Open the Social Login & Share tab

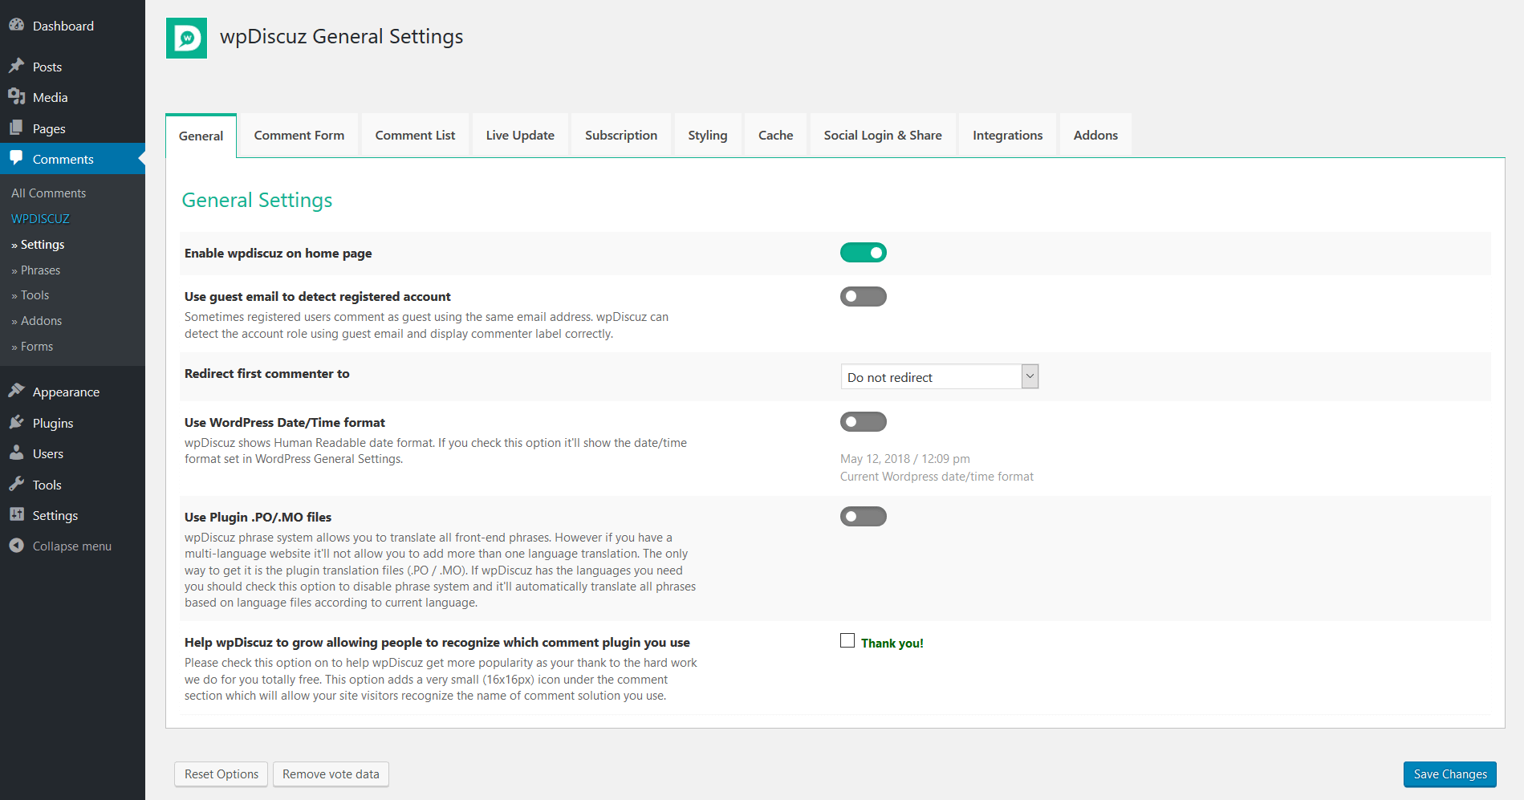coord(882,135)
